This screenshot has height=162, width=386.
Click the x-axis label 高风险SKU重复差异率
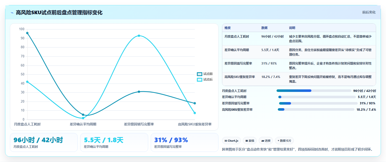pos(195,124)
